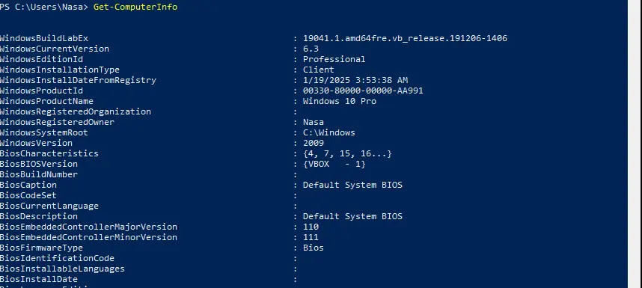642x288 pixels.
Task: Click the PS C:\Users\Nasa prompt
Action: [x=44, y=7]
